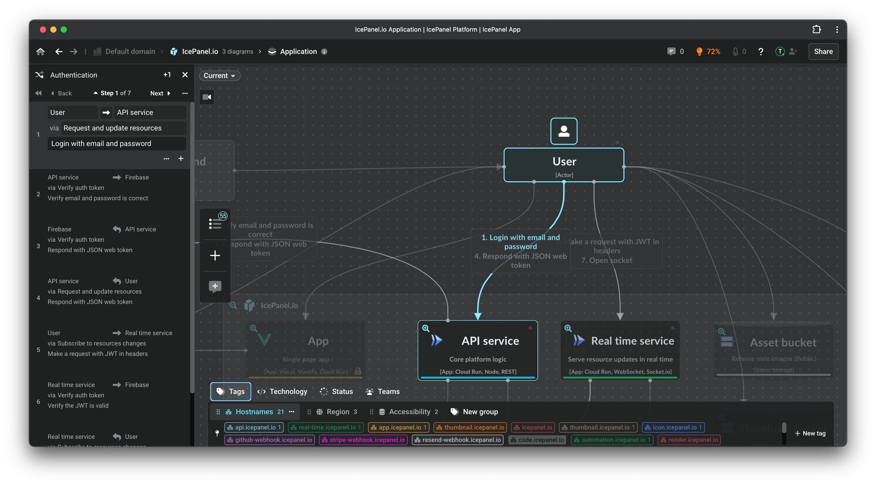The image size is (876, 485).
Task: Zoom into Real time service magnifier icon
Action: [x=568, y=328]
